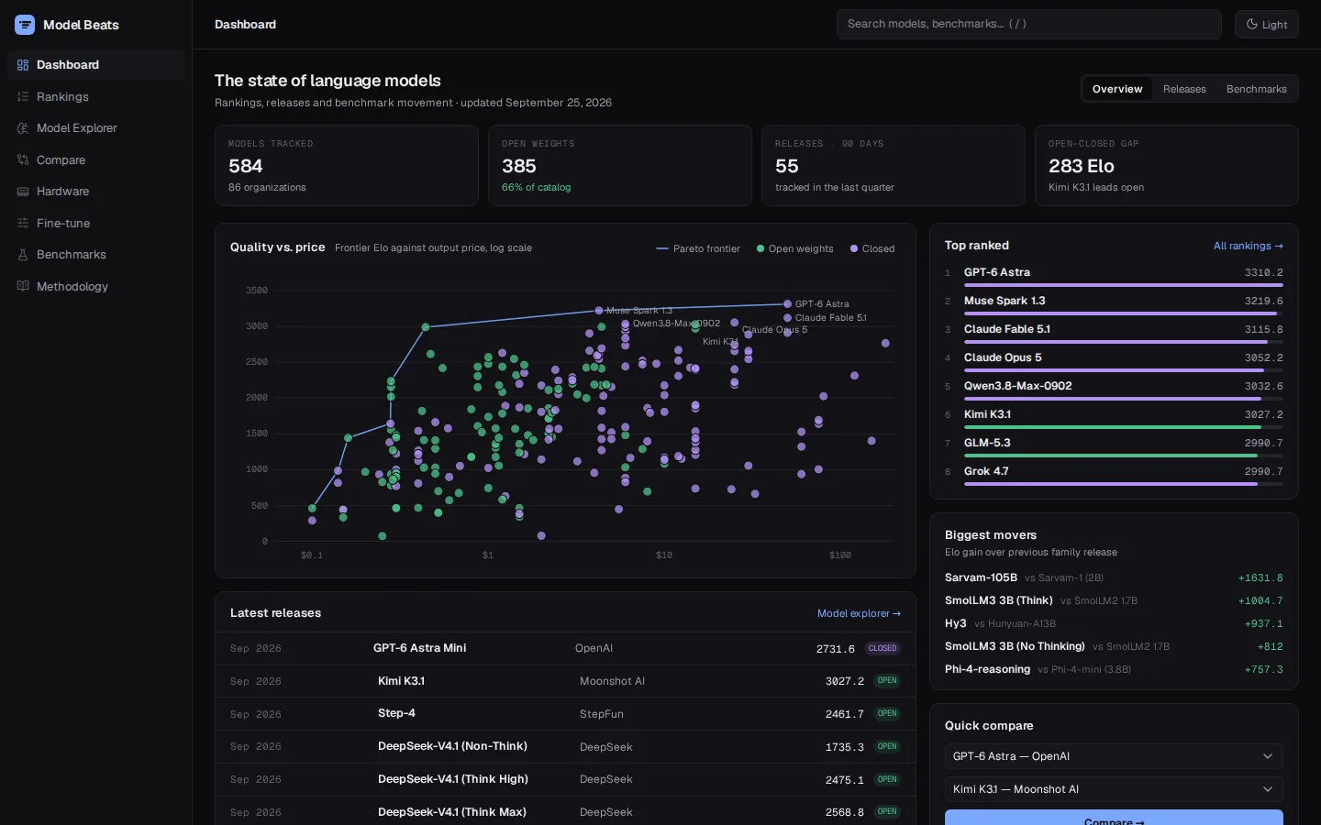
Task: Click the Open weights legend dot
Action: pos(760,248)
